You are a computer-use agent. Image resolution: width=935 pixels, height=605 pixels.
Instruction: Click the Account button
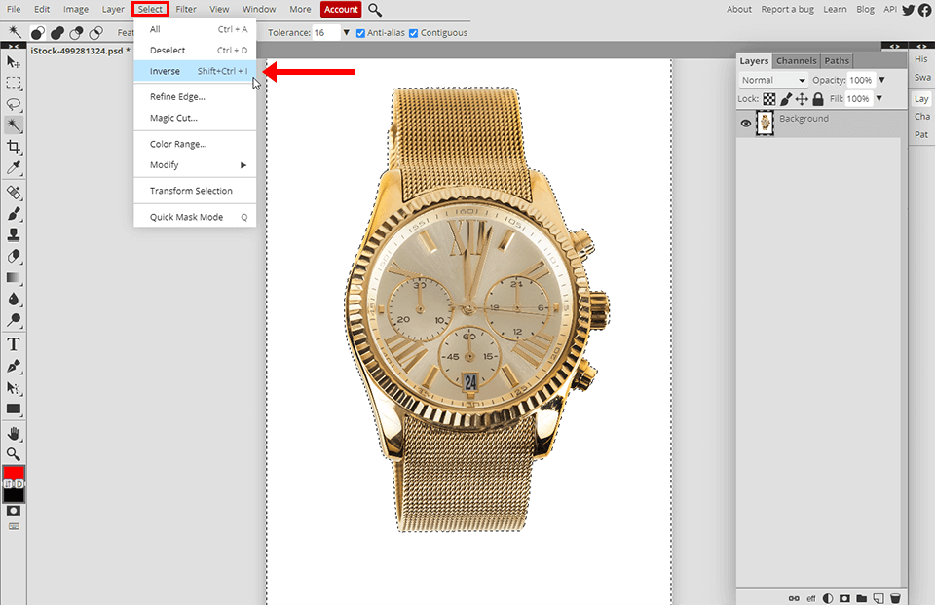point(341,10)
